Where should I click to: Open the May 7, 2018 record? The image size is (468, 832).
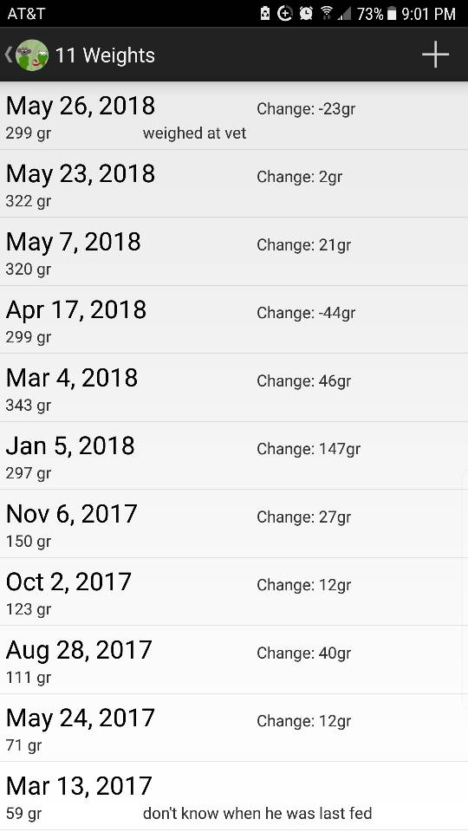click(x=234, y=251)
